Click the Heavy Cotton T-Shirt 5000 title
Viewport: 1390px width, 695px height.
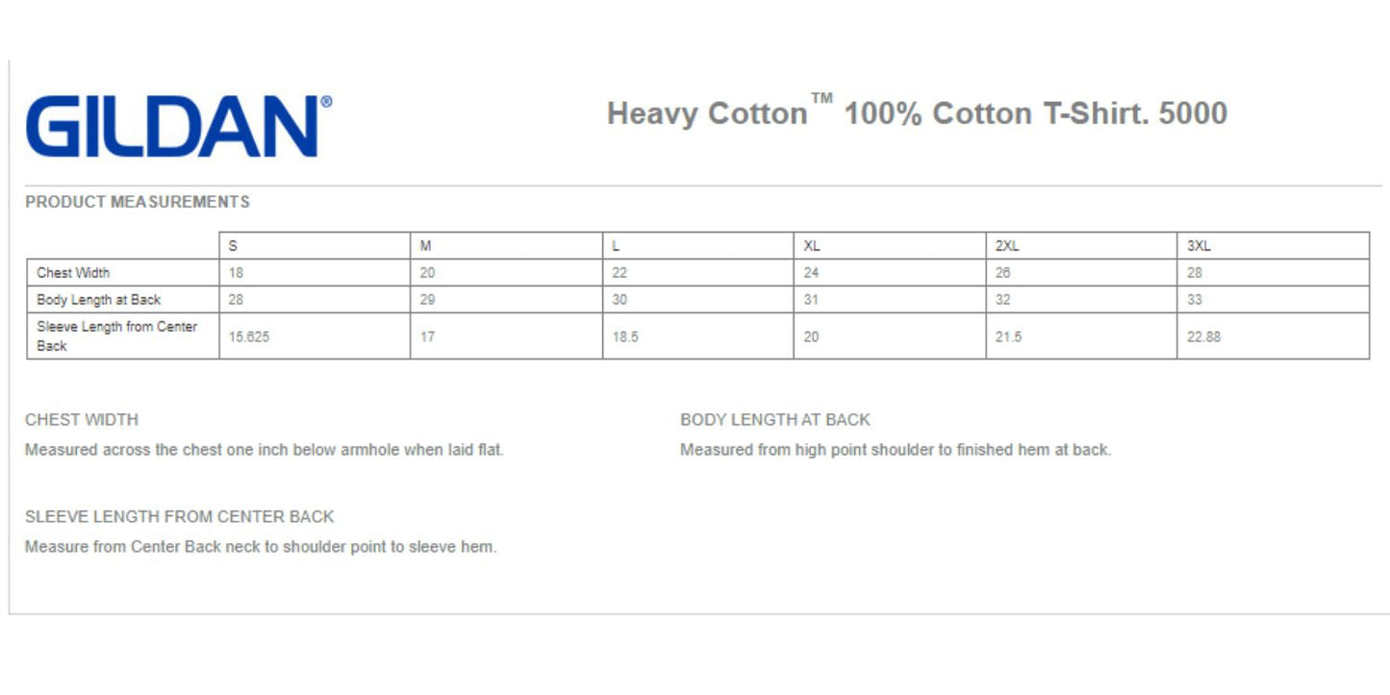916,113
